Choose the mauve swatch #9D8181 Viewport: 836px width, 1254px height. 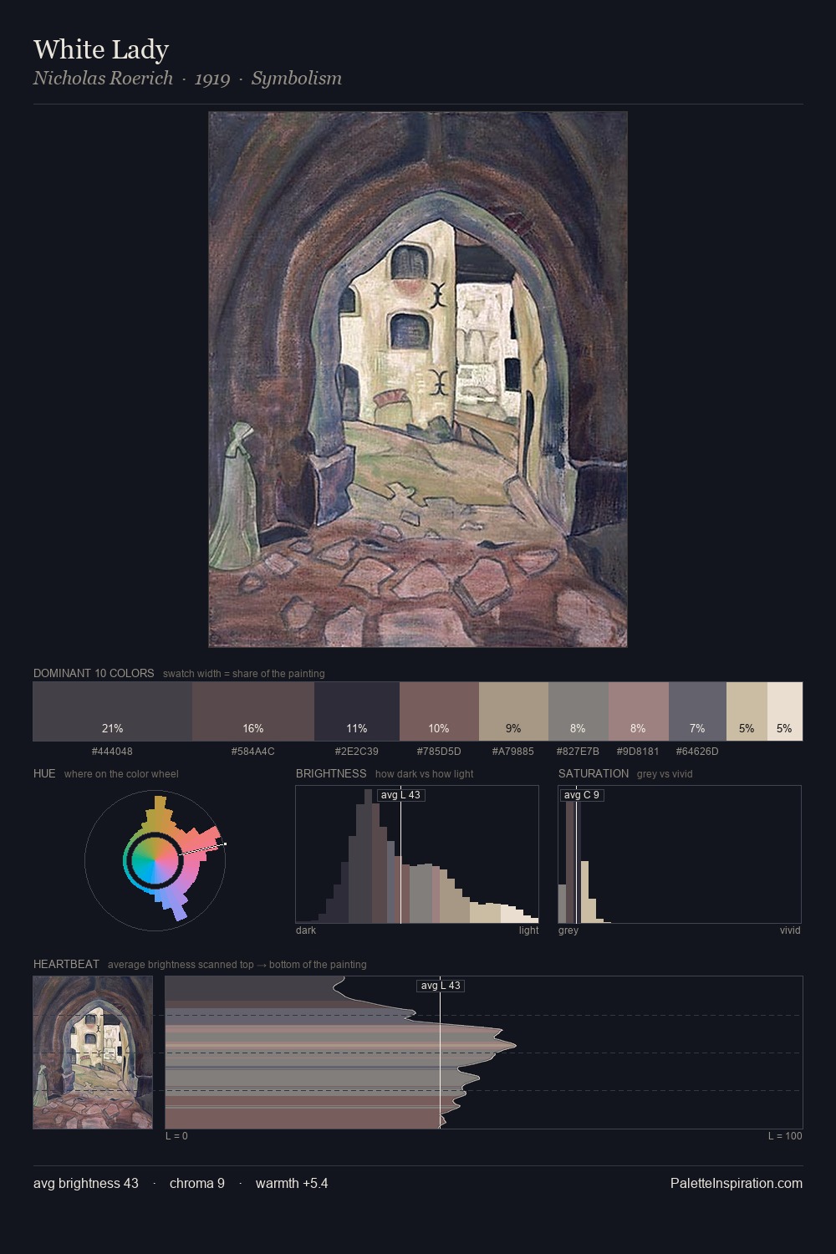[639, 711]
